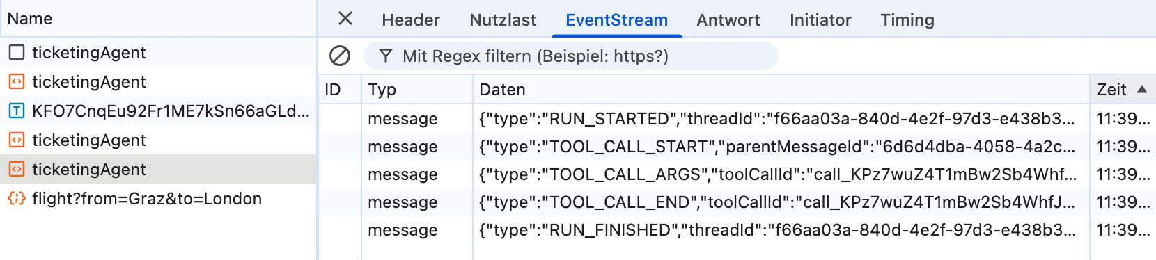Open the Antwort tab
Viewport: 1156px width, 260px height.
[728, 20]
